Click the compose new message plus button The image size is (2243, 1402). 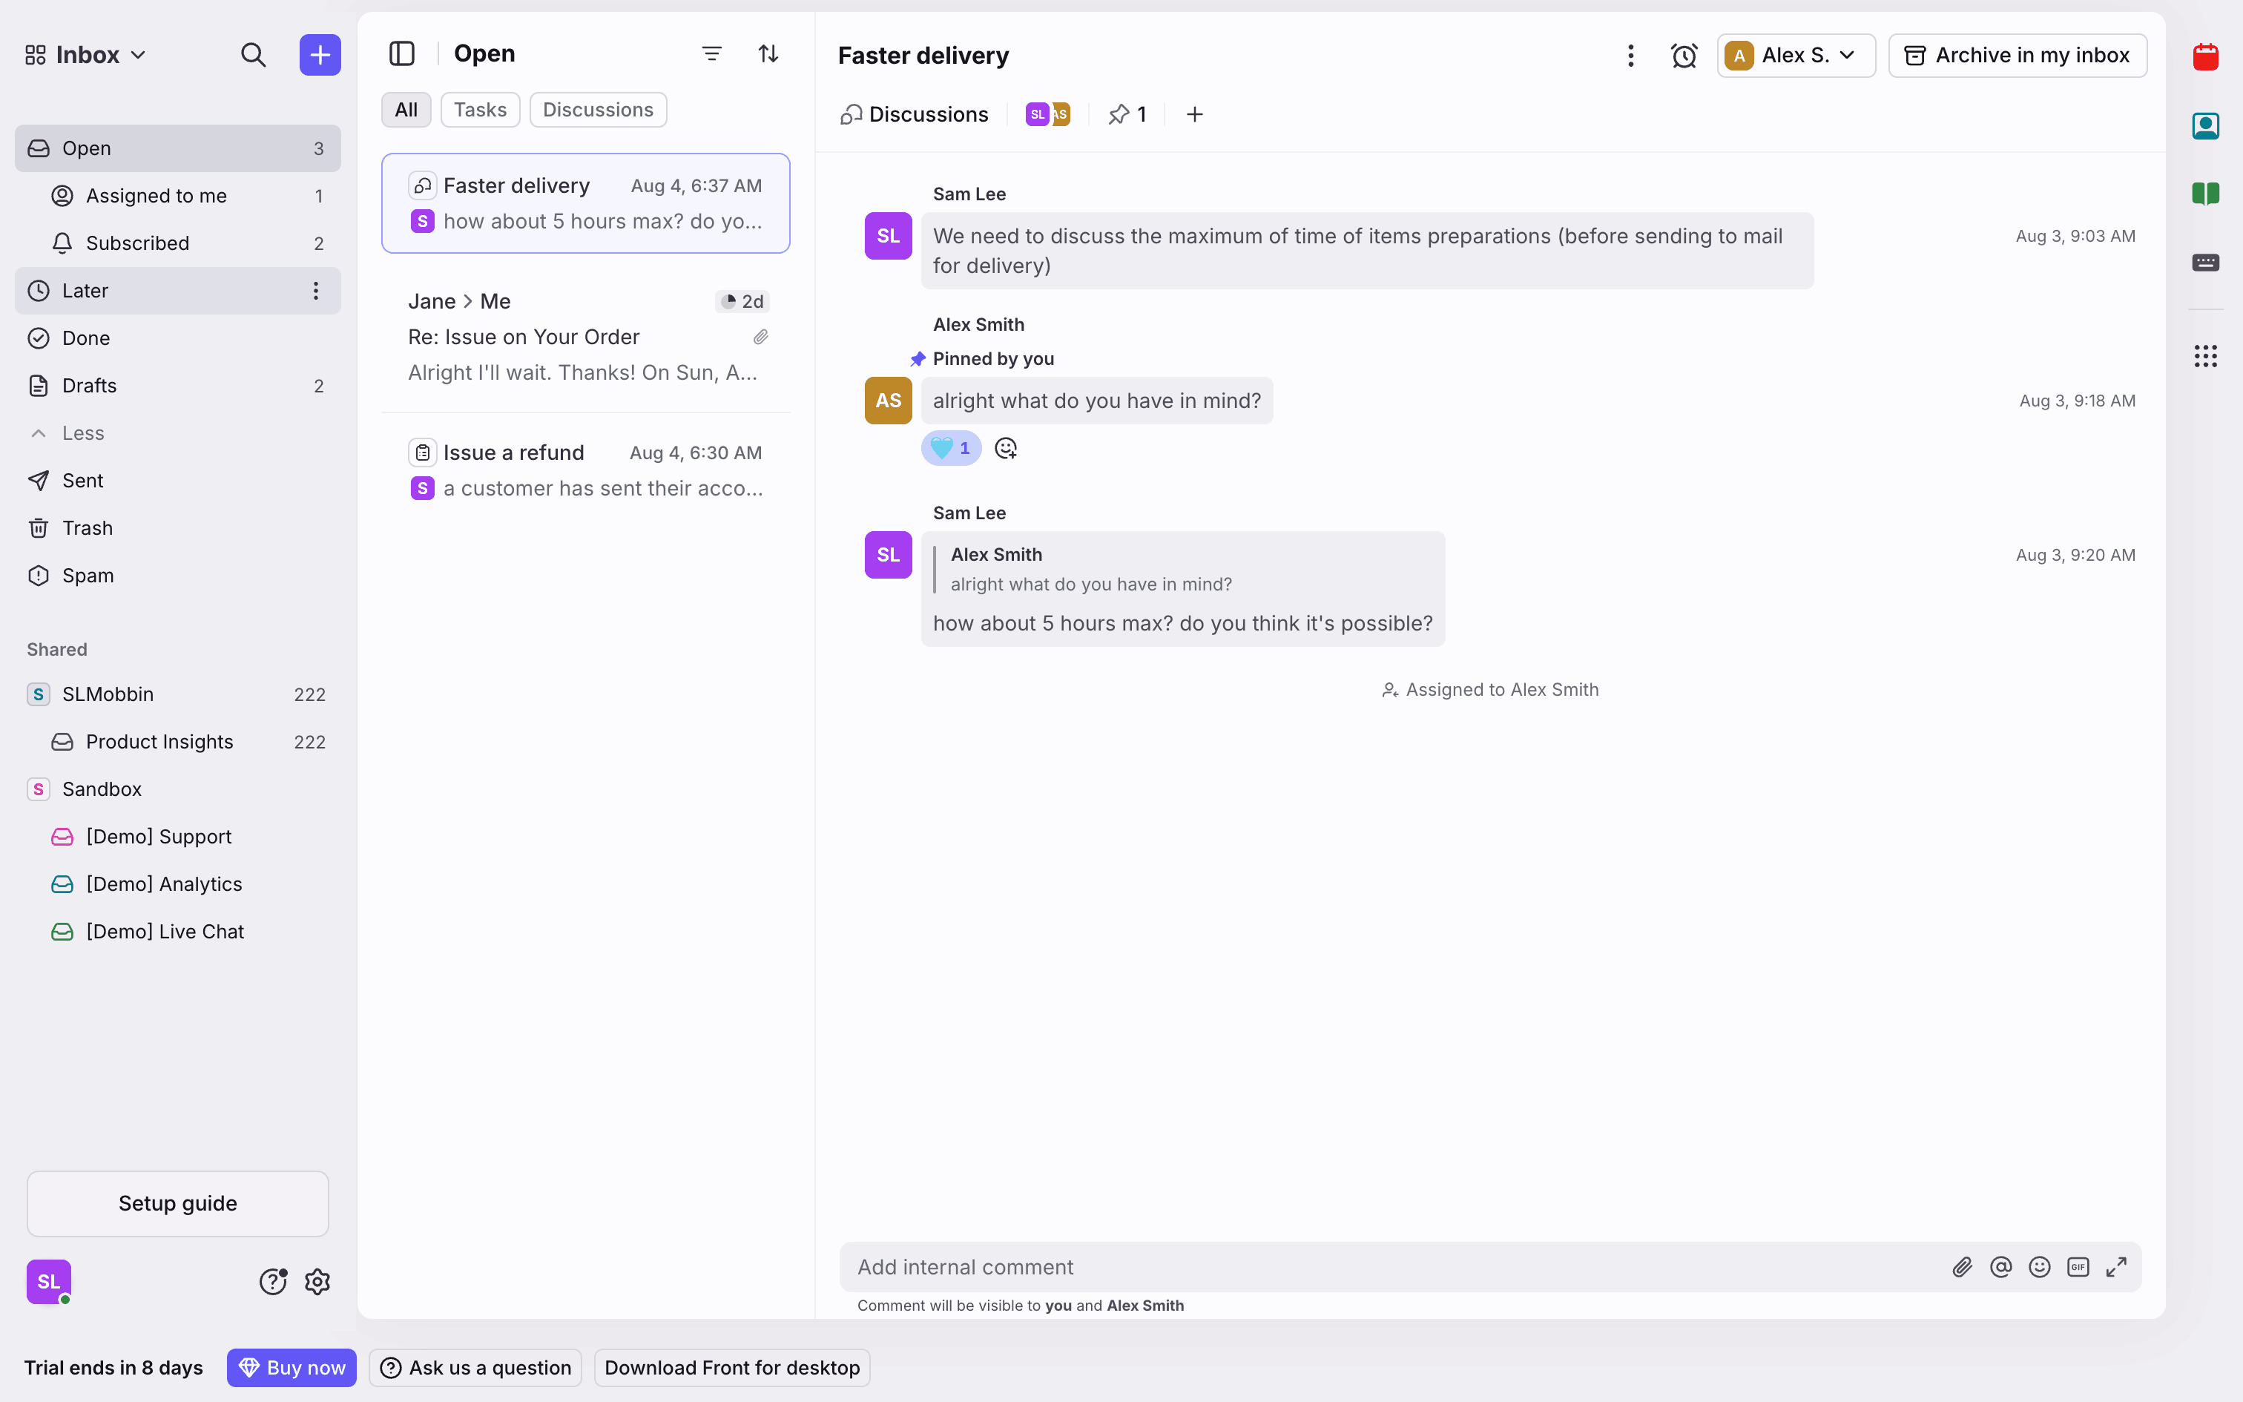pyautogui.click(x=320, y=55)
